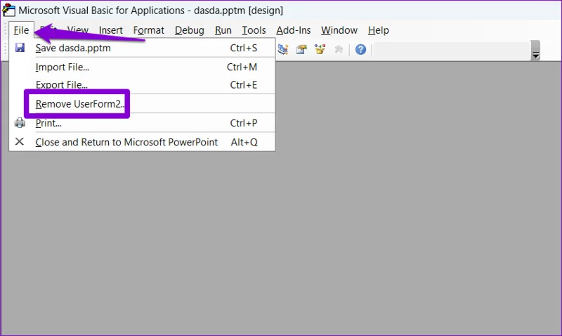Click the X icon beside Close and Return
The height and width of the screenshot is (336, 562).
(20, 142)
